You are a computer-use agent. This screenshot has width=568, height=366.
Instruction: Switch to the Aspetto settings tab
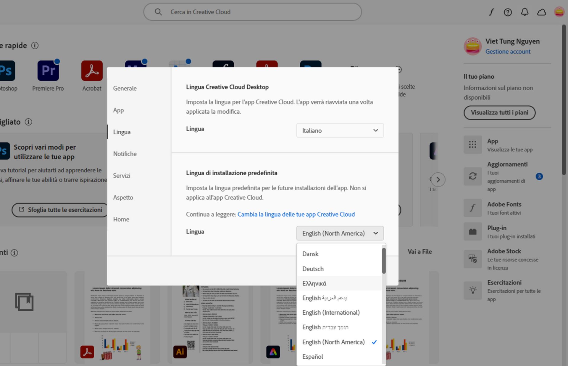[x=123, y=197]
